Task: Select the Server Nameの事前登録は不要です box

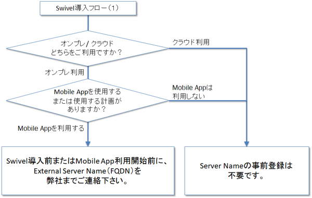Action: [x=247, y=171]
